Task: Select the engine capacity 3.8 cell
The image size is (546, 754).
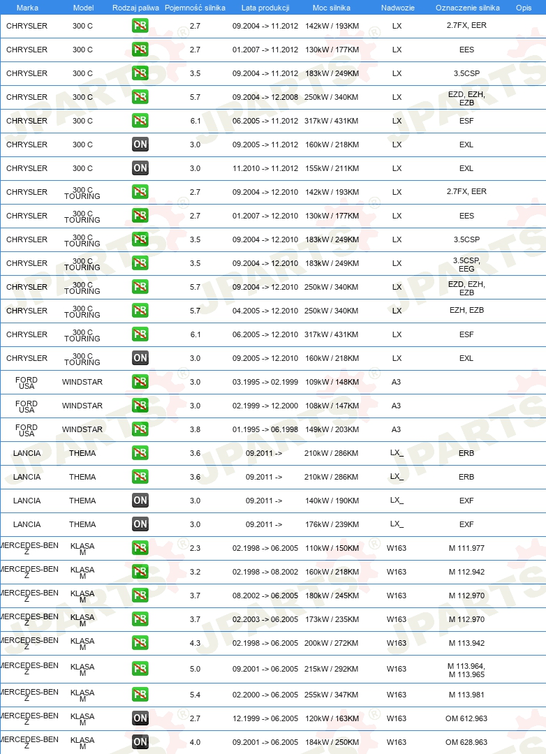Action: click(x=195, y=429)
